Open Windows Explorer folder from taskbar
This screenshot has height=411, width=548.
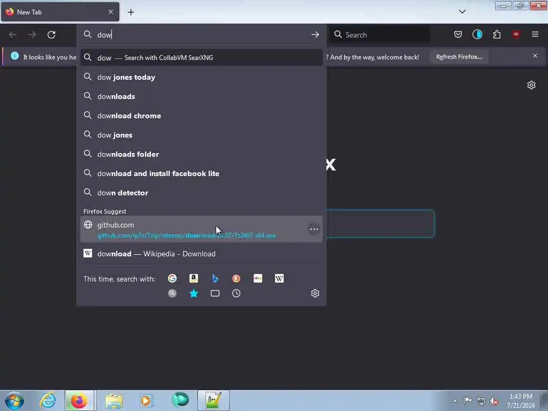tap(114, 400)
